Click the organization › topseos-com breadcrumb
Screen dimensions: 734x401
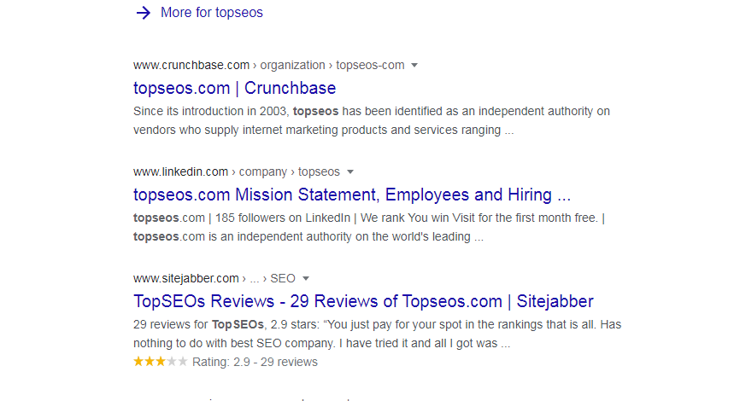coord(332,65)
